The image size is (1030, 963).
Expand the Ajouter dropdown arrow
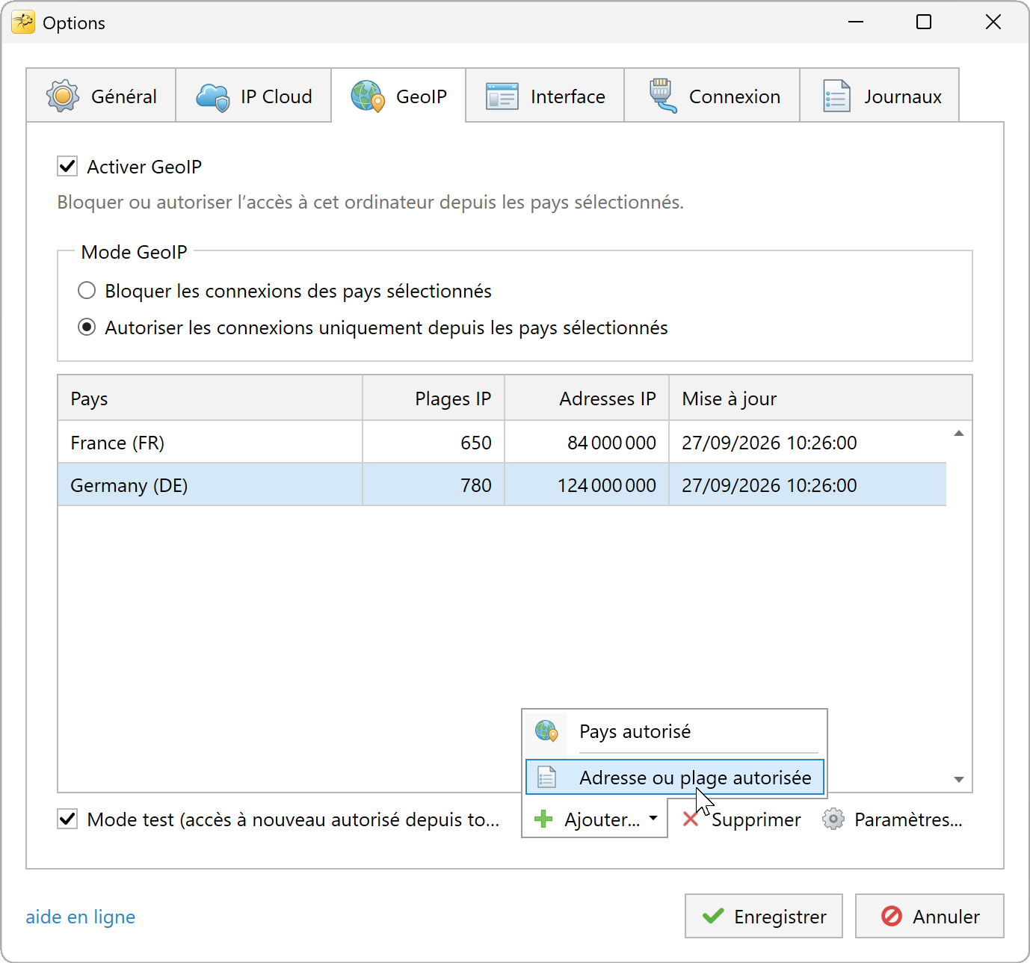[653, 819]
